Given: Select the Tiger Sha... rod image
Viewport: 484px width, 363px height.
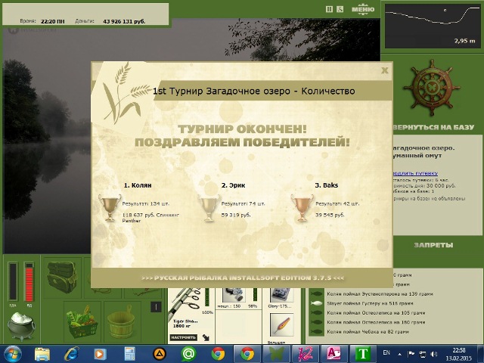Looking at the screenshot, I should tap(185, 303).
